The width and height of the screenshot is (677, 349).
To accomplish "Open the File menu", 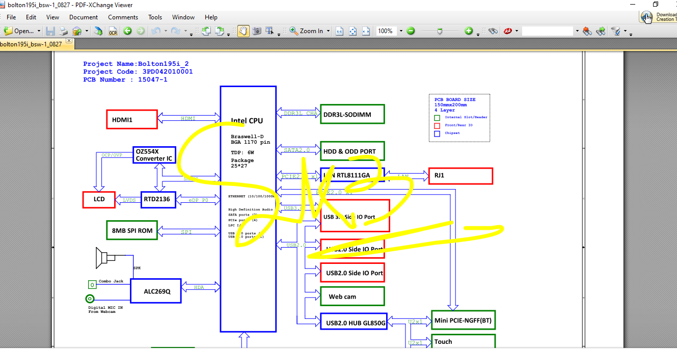I will (11, 17).
